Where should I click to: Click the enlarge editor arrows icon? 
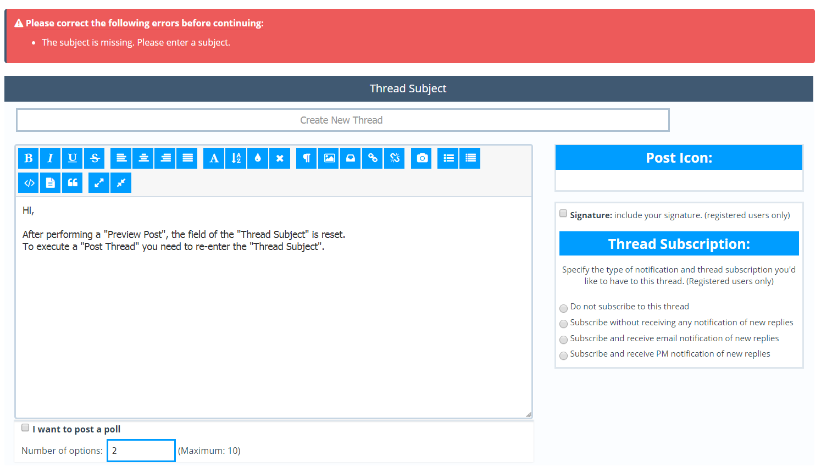click(x=99, y=183)
